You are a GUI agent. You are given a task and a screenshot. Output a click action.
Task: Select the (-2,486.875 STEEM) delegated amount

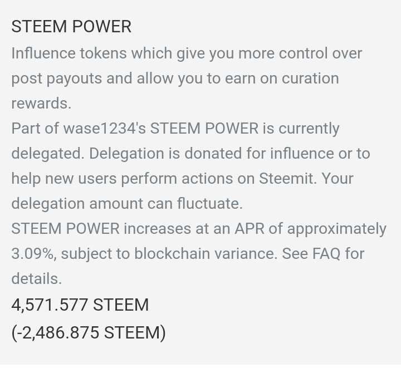89,332
